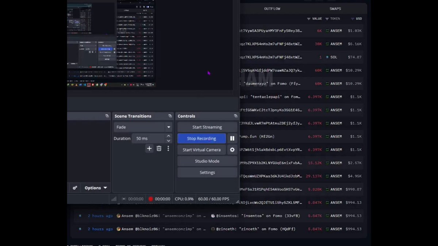Open virtual camera configuration gear
The height and width of the screenshot is (246, 438).
coord(232,150)
